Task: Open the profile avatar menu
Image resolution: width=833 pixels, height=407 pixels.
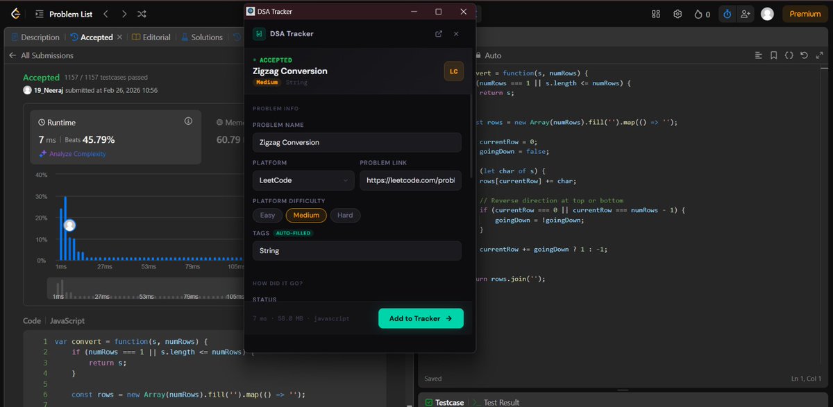Action: (767, 14)
